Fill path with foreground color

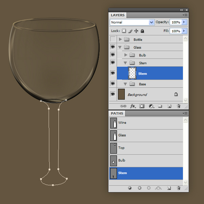130,188
